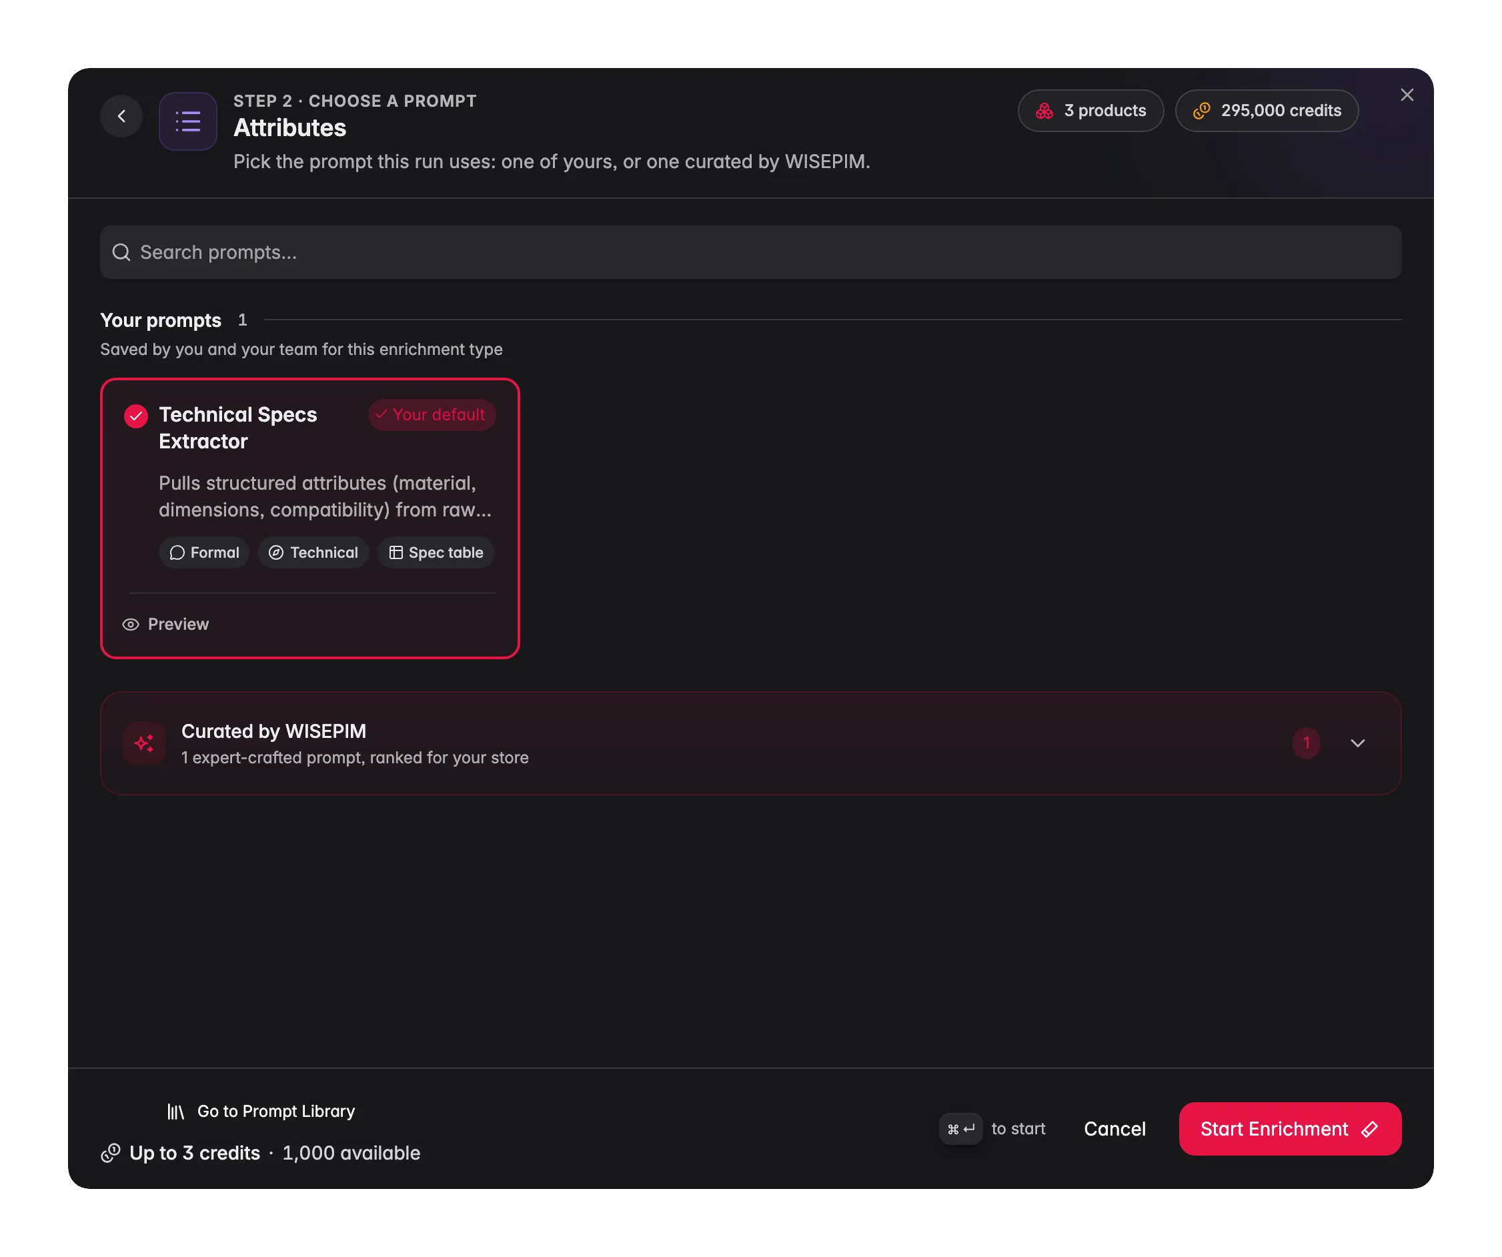
Task: Click the magnifier icon in search bar
Action: [x=121, y=253]
